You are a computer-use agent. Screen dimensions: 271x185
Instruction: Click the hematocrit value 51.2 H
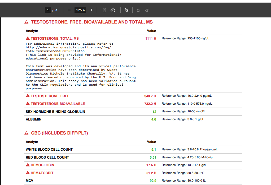tap(151, 173)
